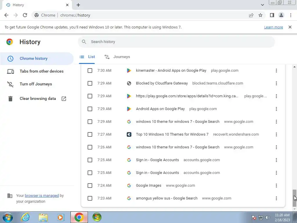This screenshot has width=297, height=223.
Task: Switch to the Journeys tab
Action: point(117,57)
